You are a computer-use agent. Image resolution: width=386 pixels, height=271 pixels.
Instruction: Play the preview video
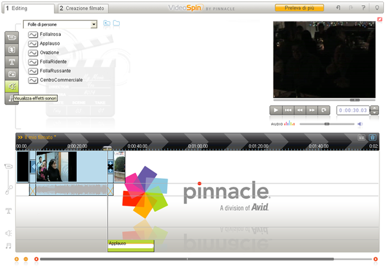pyautogui.click(x=276, y=110)
